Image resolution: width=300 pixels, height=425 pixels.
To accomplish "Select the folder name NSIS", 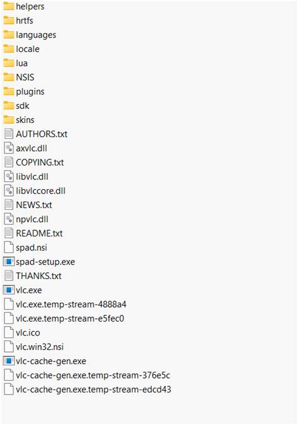I will 25,77.
